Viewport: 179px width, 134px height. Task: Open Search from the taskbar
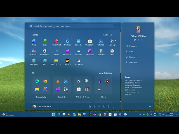[59, 114]
